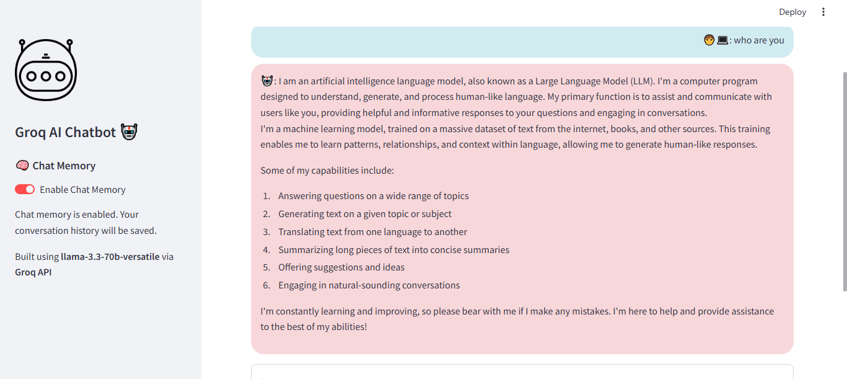Click the robot head logo in the sidebar
847x379 pixels.
click(45, 69)
